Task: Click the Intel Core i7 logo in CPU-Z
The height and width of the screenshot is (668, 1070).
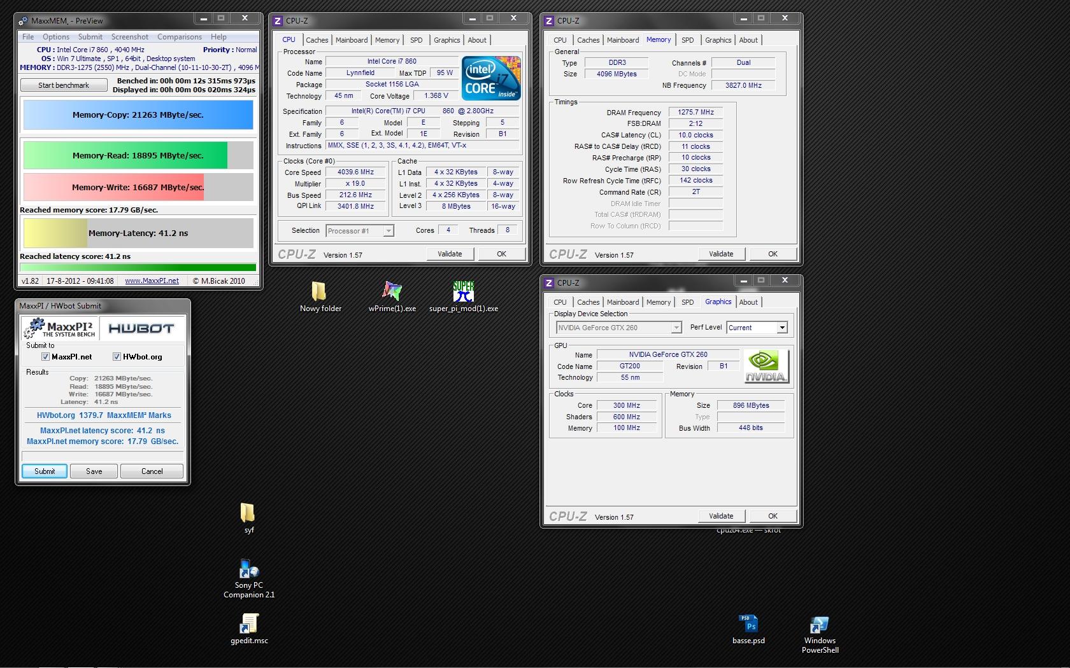Action: tap(491, 78)
